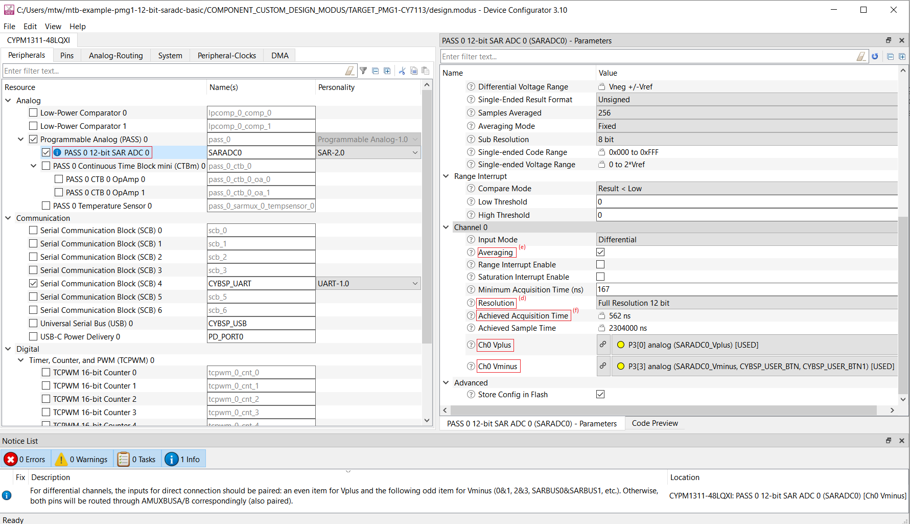Collapse Timer, Counter, and PWM (TCPWM) 0
Viewport: 910px width, 524px height.
tap(21, 360)
